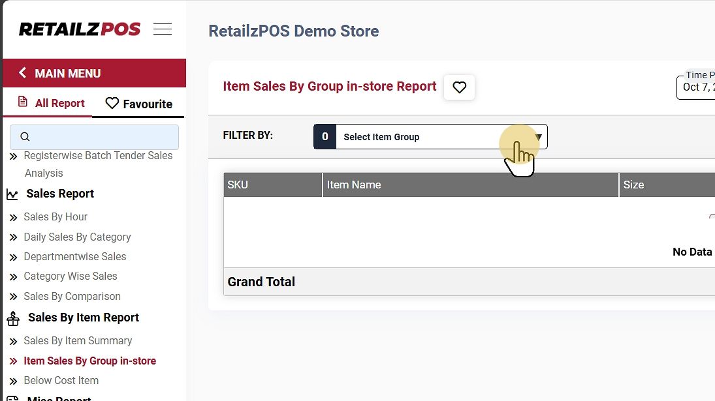Open the Select Item Group dropdown
This screenshot has height=401, width=715.
click(431, 137)
